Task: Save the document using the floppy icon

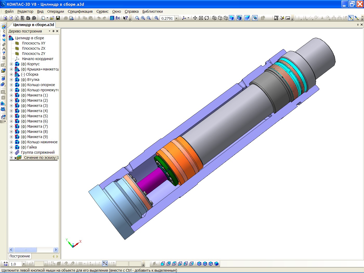Action: coord(58,18)
